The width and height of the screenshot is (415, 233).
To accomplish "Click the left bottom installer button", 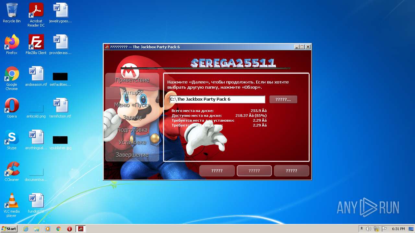I will (217, 171).
